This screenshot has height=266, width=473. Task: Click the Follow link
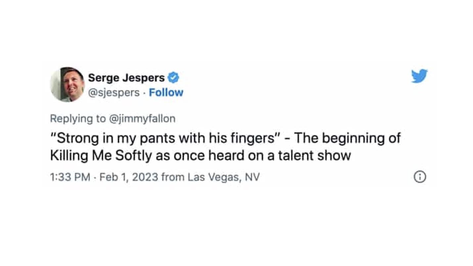click(166, 93)
